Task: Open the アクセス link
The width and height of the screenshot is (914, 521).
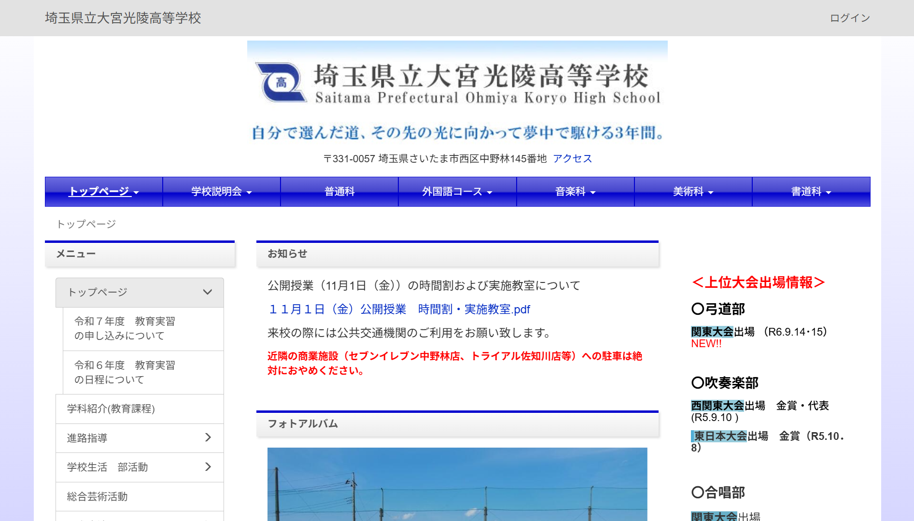Action: (x=572, y=158)
